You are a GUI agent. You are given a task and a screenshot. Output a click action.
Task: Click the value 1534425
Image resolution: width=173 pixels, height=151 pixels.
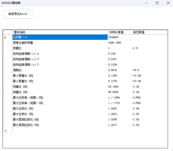(x=113, y=37)
